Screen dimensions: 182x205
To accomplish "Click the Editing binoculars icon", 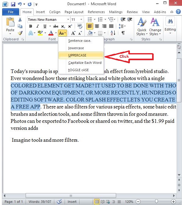I will coord(170,21).
